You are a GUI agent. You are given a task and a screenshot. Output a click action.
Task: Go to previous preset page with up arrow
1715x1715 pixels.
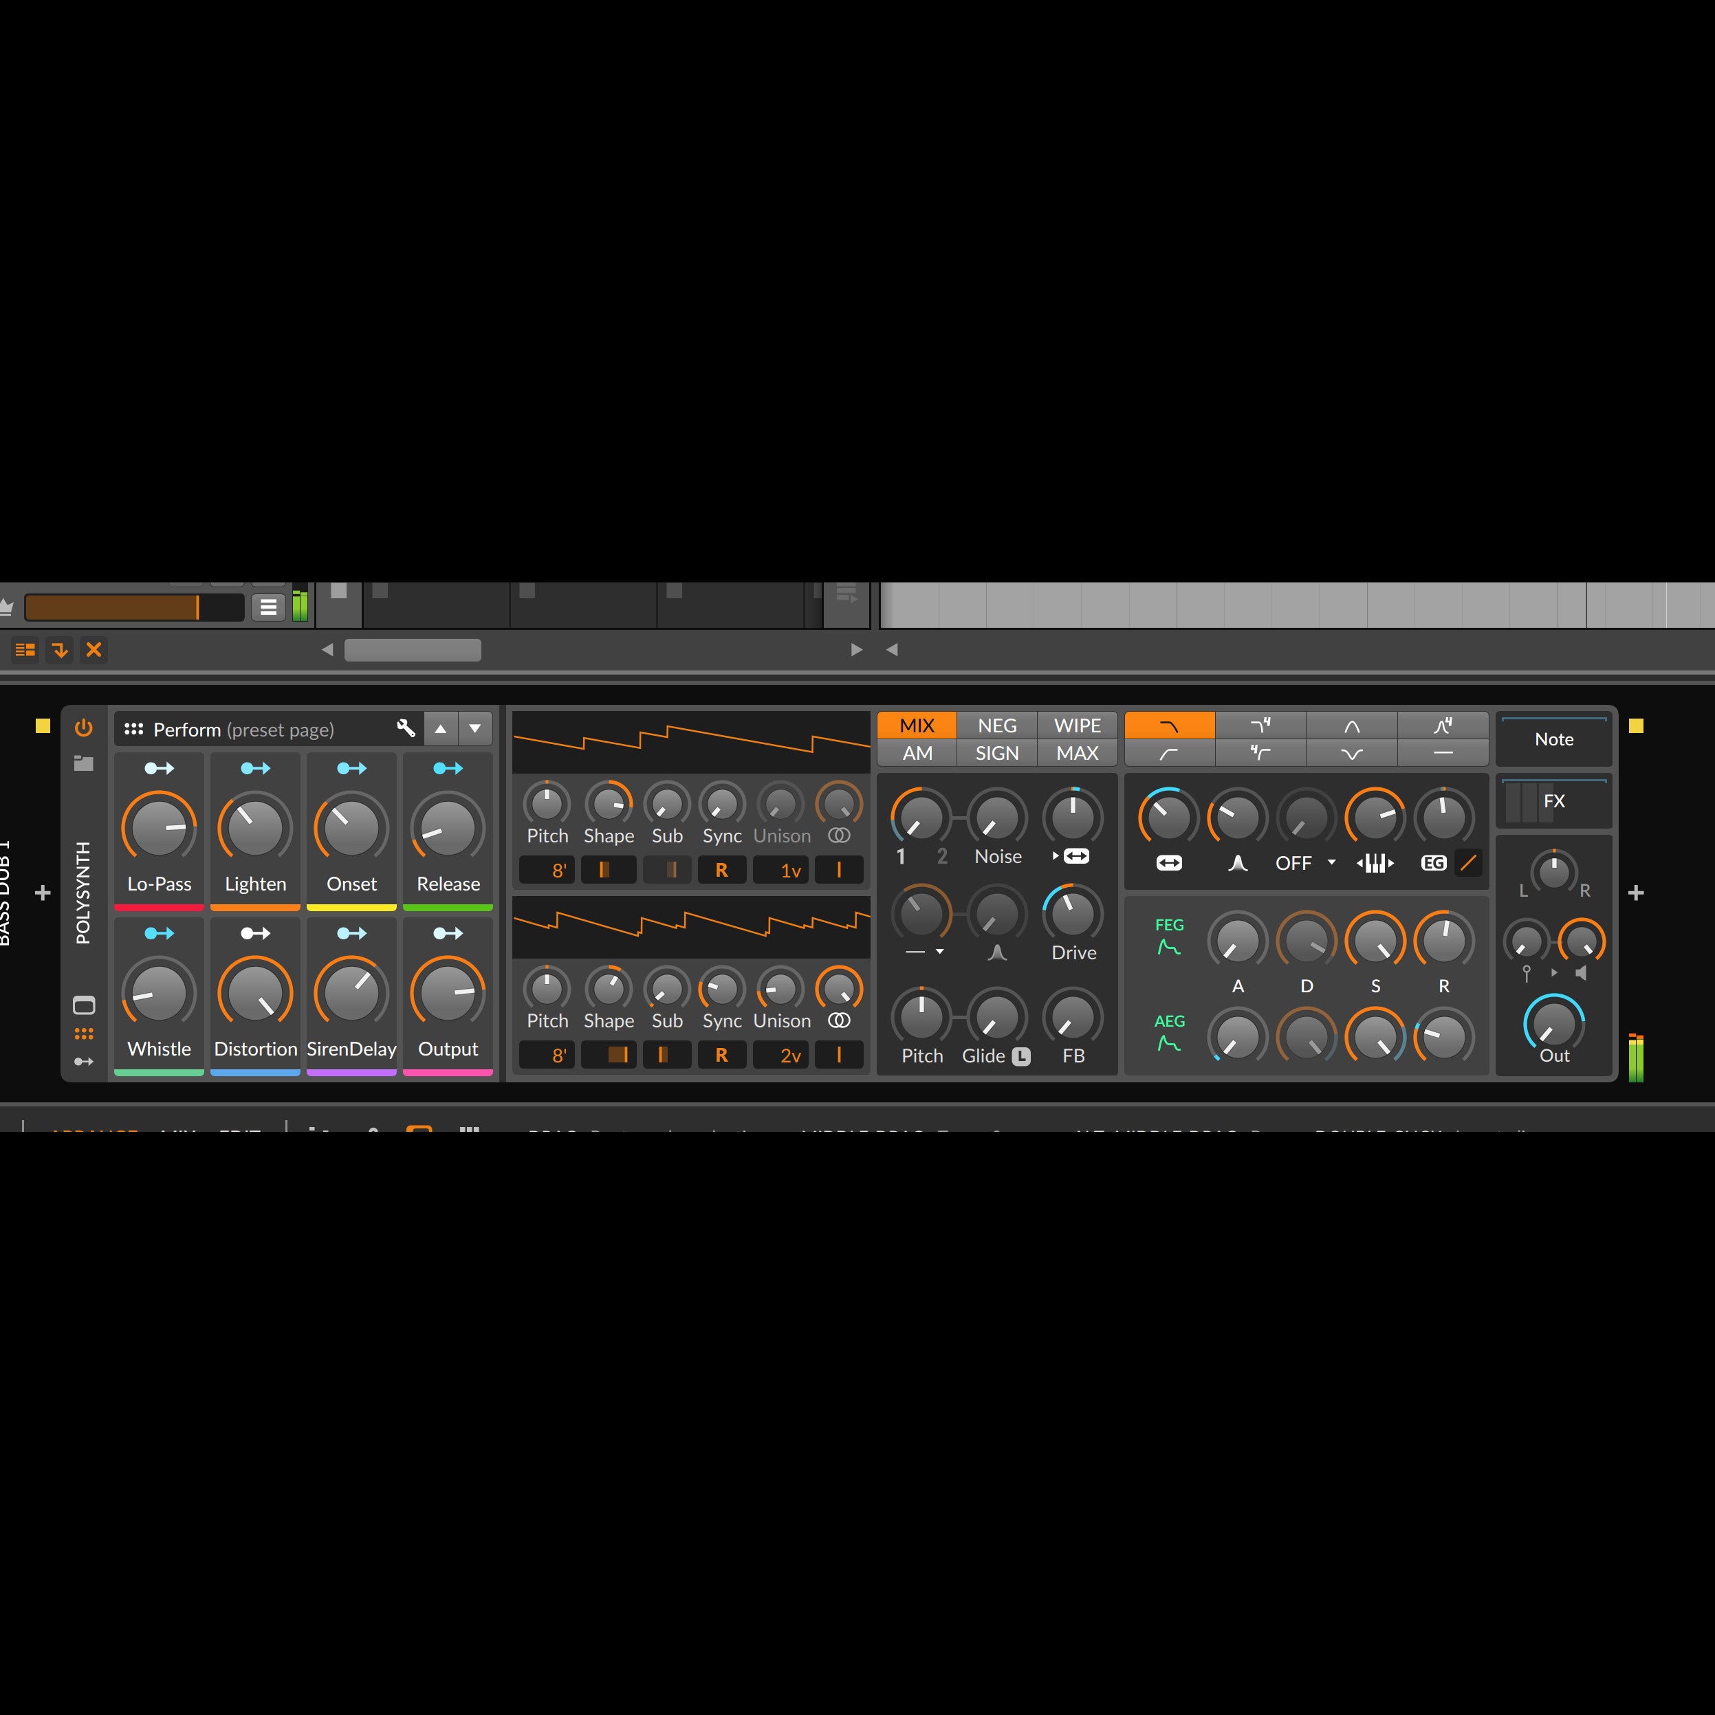(440, 729)
